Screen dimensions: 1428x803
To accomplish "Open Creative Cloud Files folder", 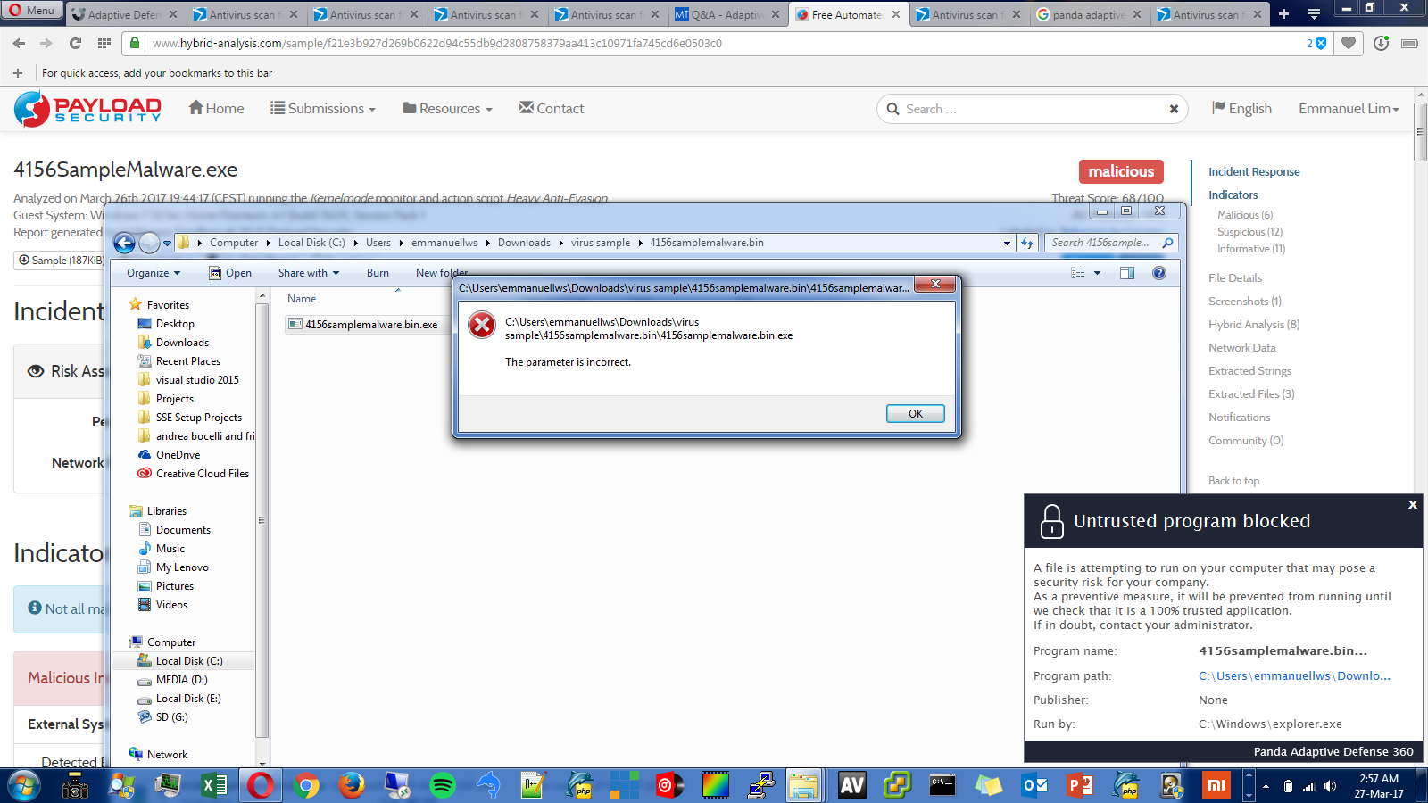I will (202, 474).
